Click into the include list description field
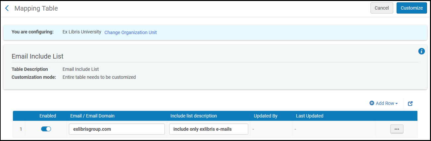Image resolution: width=431 pixels, height=141 pixels. (x=209, y=129)
